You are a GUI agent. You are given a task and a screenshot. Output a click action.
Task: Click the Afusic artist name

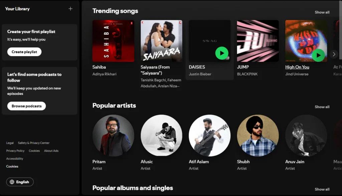[147, 162]
